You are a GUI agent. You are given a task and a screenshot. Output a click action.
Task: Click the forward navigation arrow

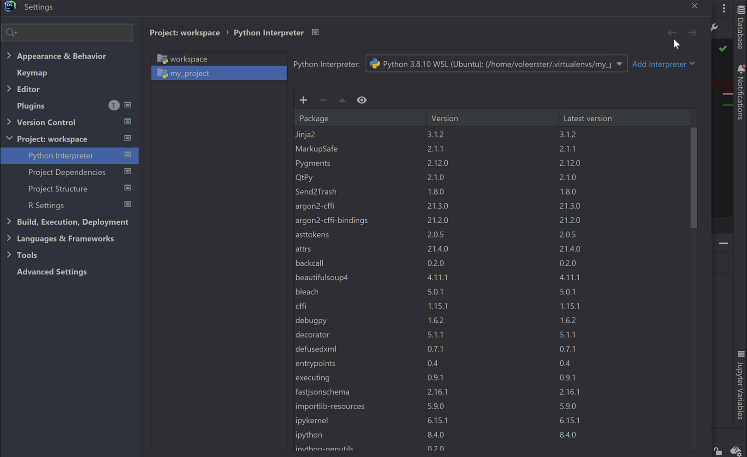tap(692, 32)
